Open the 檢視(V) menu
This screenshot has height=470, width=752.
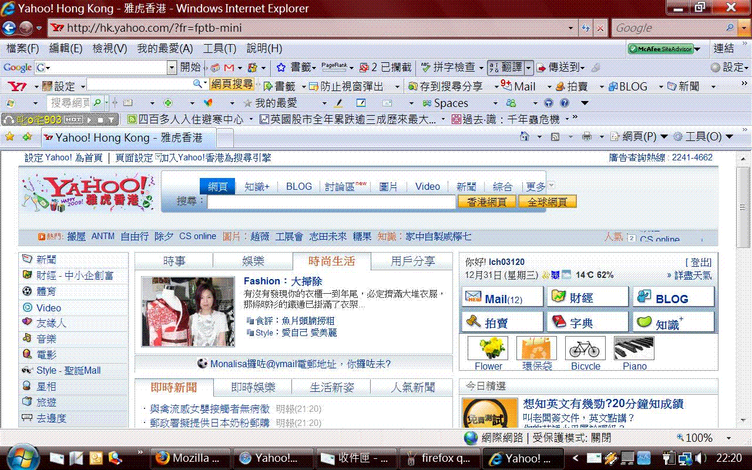(110, 49)
